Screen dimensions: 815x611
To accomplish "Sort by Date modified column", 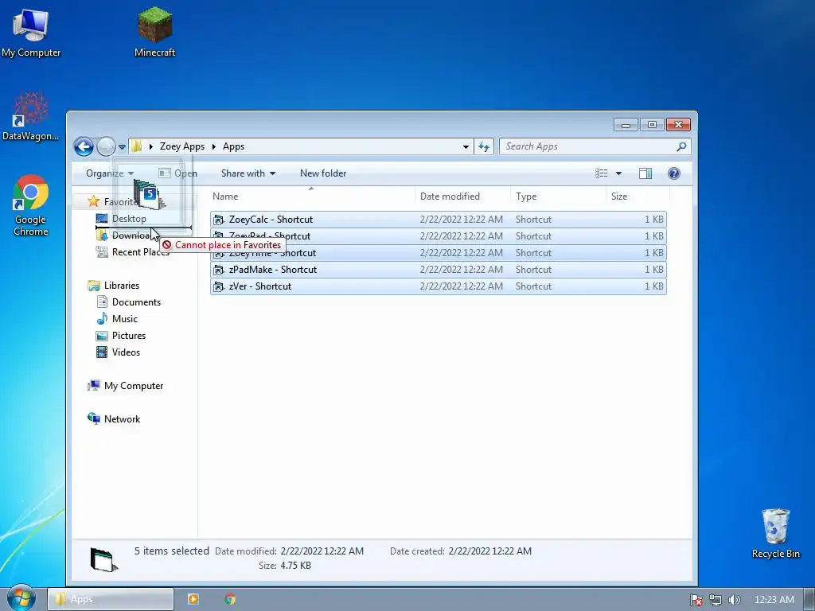I will pos(463,197).
